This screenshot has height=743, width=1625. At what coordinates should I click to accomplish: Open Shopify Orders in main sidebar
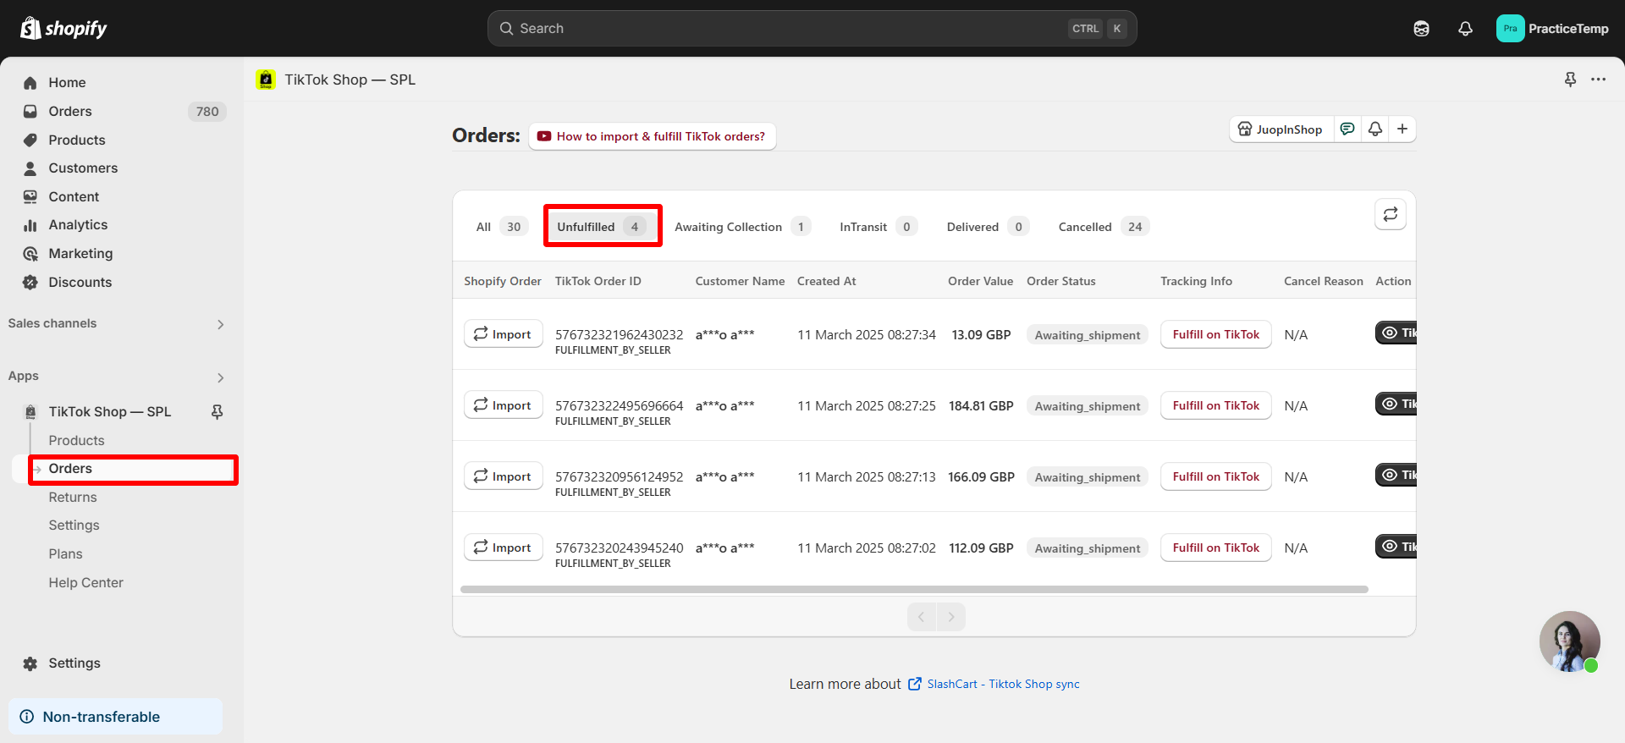(x=70, y=112)
